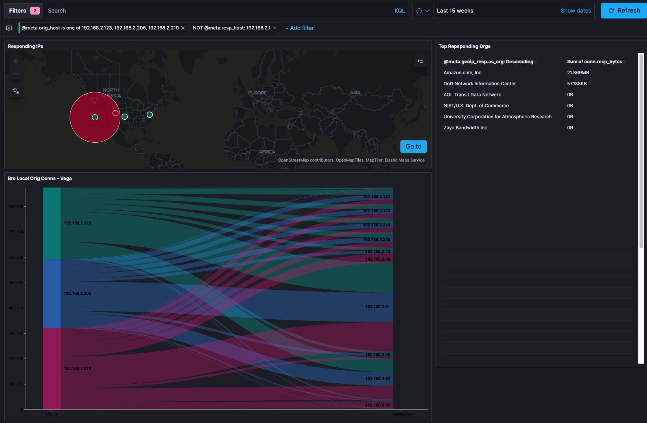Click the Last 15 weeks time range
647x423 pixels.
[x=455, y=11]
